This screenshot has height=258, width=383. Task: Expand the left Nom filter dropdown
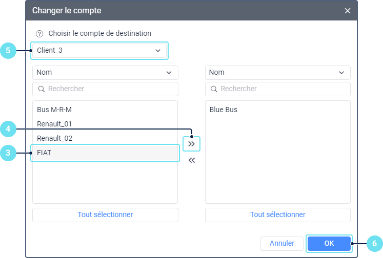[105, 73]
